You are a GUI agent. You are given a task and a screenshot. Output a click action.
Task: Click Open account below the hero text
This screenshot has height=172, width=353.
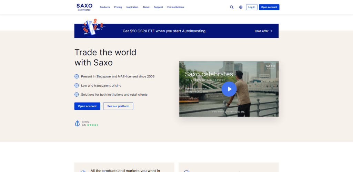pos(87,106)
